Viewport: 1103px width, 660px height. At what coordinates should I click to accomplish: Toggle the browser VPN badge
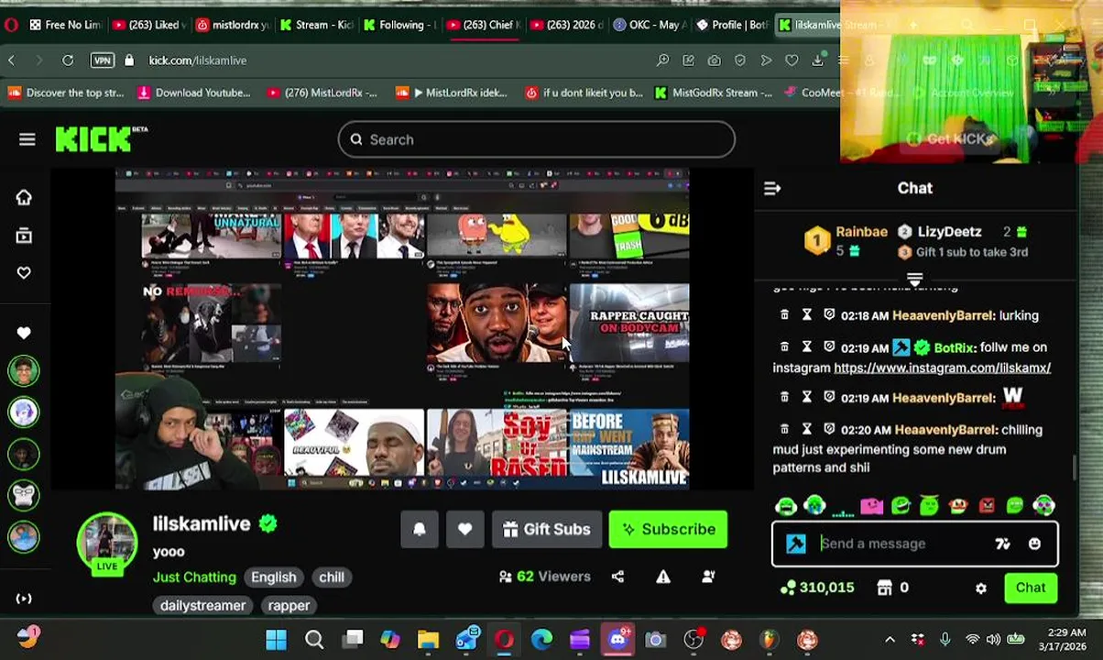tap(103, 60)
